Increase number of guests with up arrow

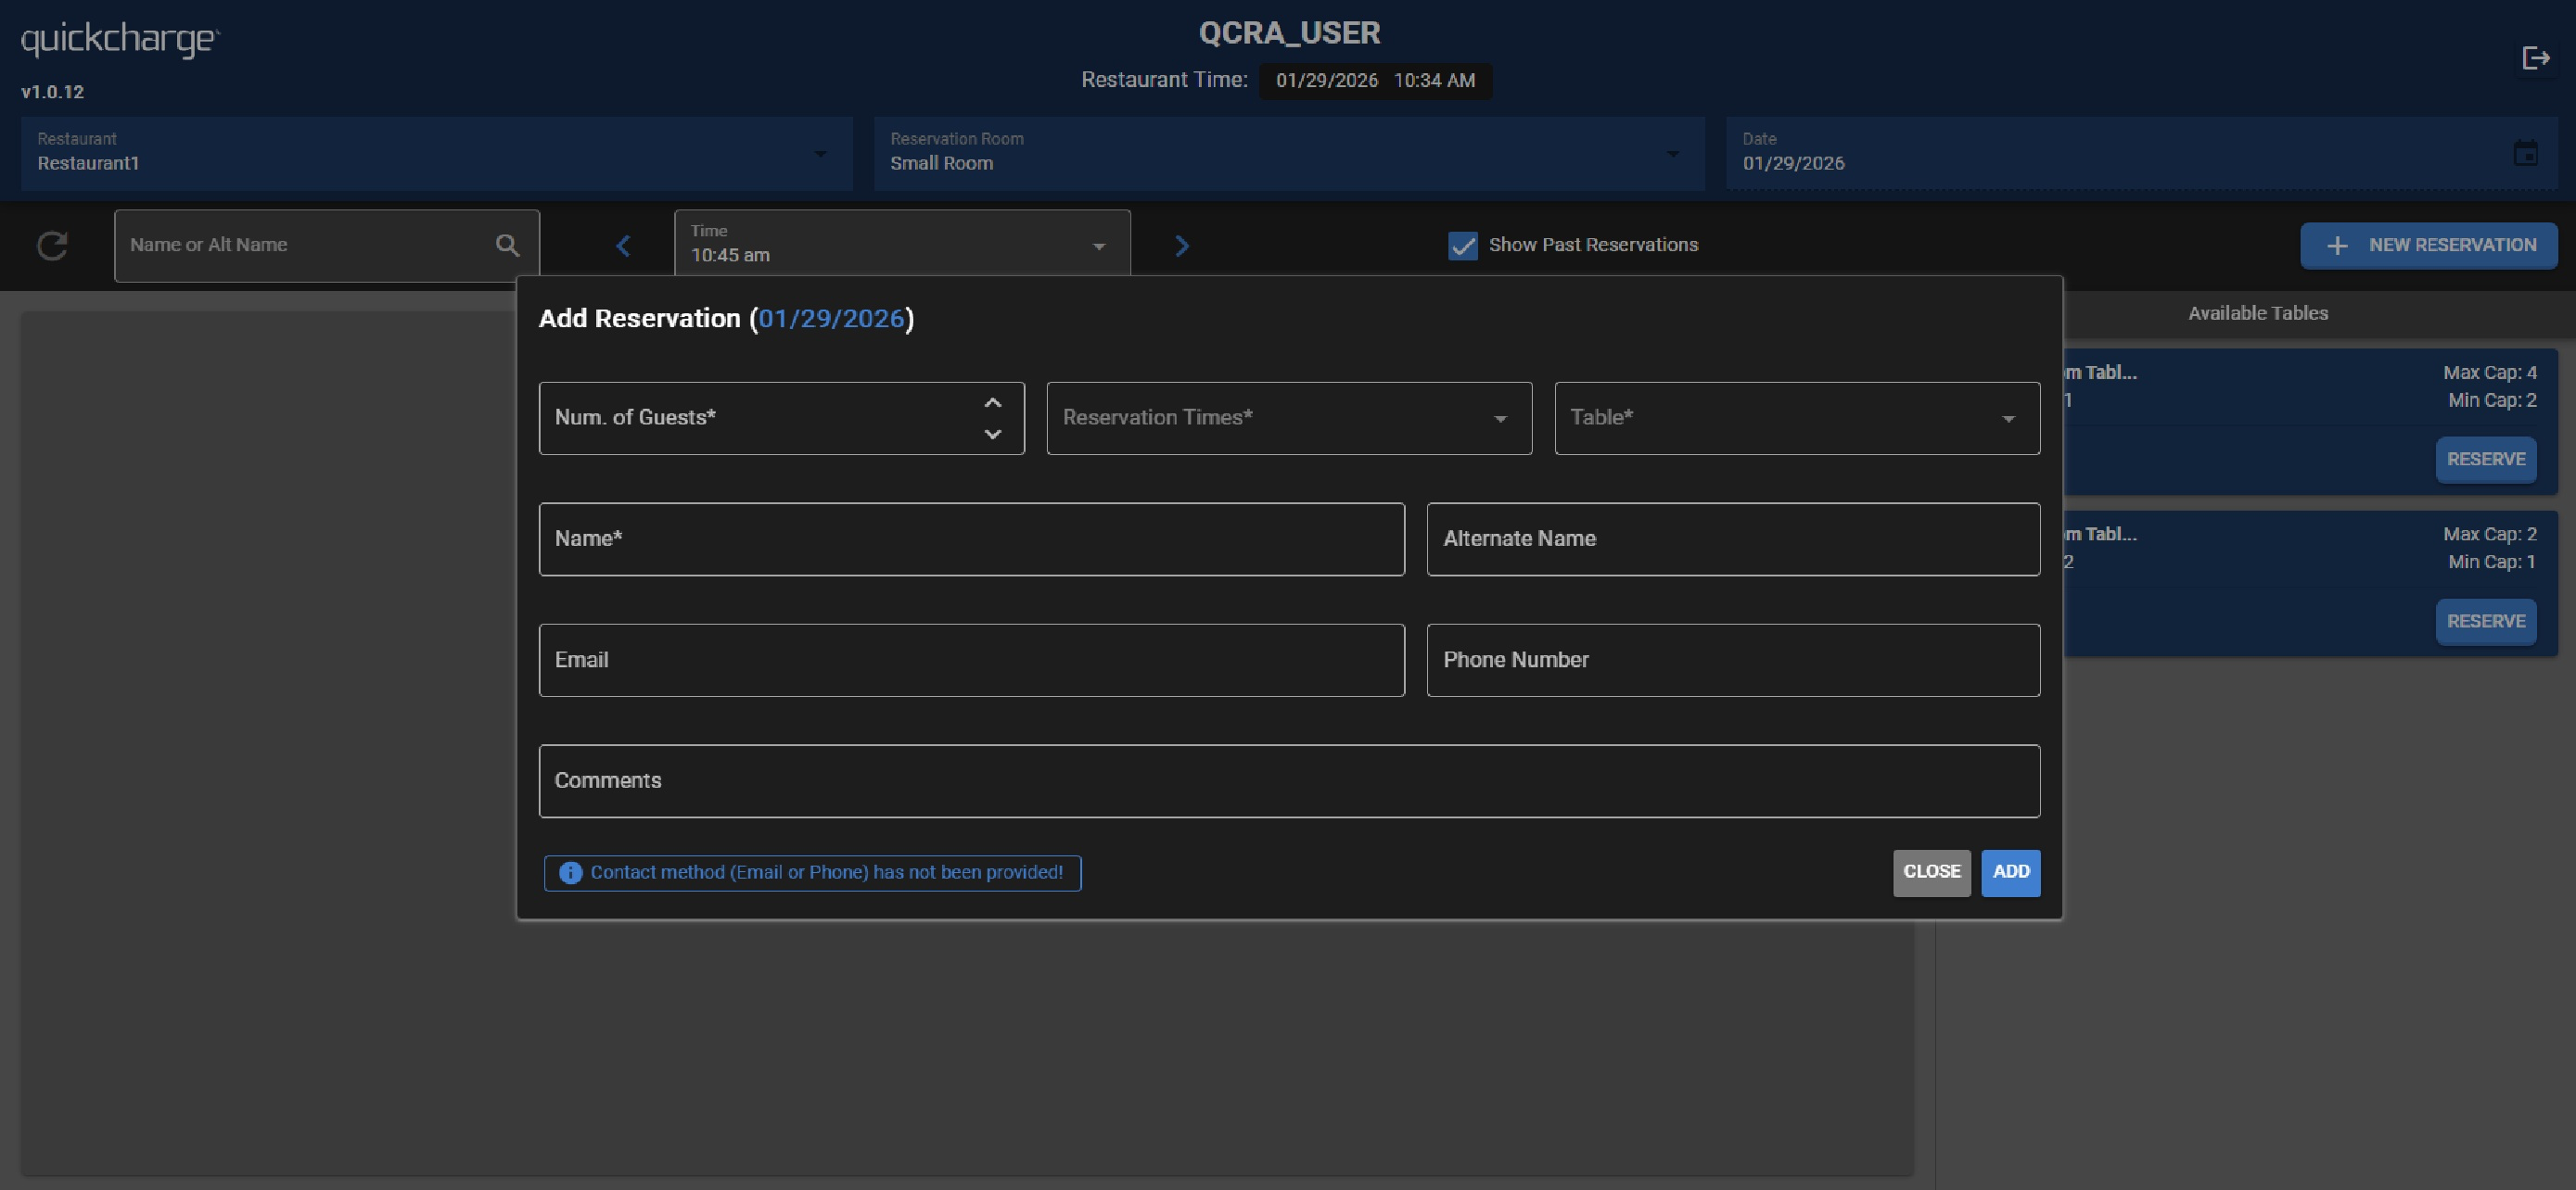[992, 402]
